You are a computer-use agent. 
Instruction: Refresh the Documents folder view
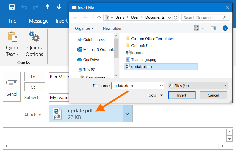(x=175, y=18)
